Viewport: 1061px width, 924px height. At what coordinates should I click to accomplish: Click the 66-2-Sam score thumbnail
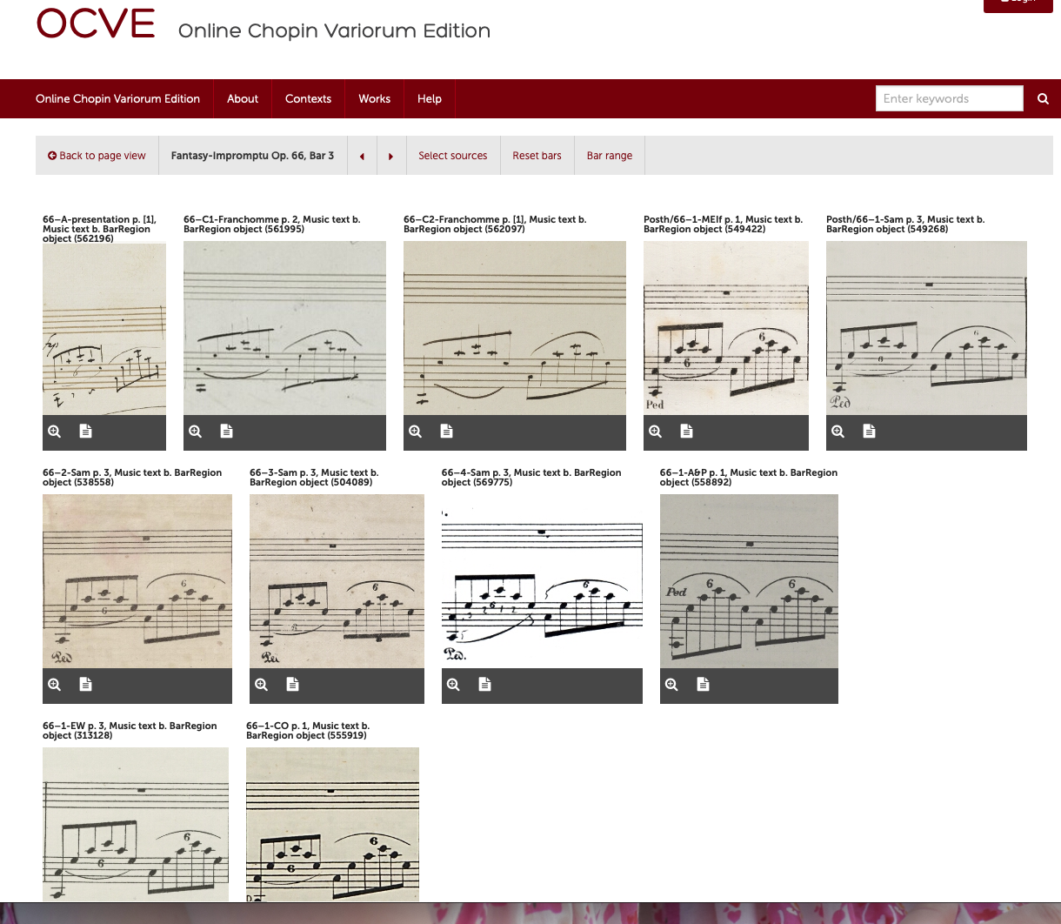[137, 581]
